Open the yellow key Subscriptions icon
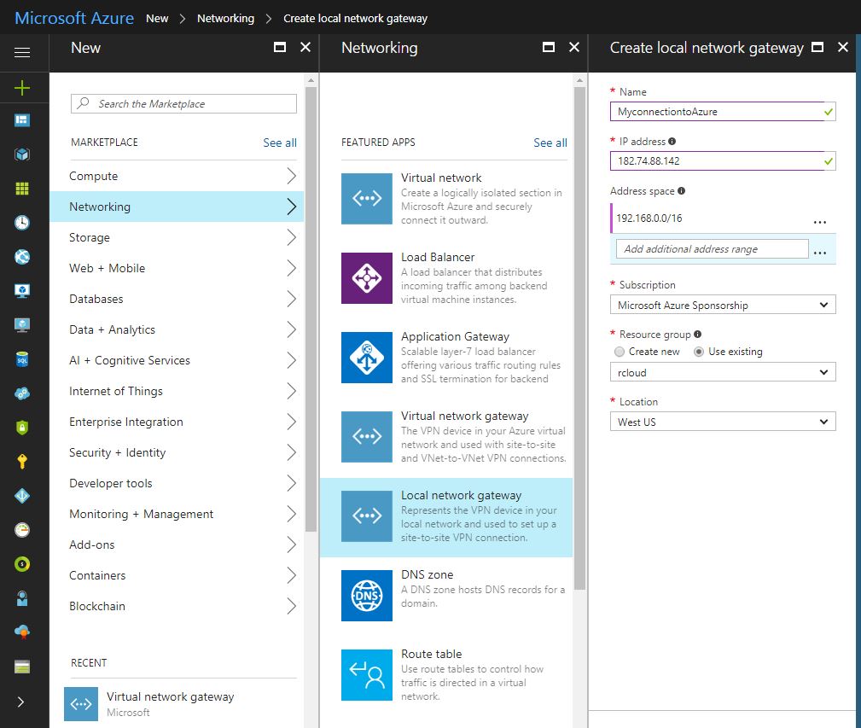Viewport: 861px width, 728px height. (x=22, y=462)
